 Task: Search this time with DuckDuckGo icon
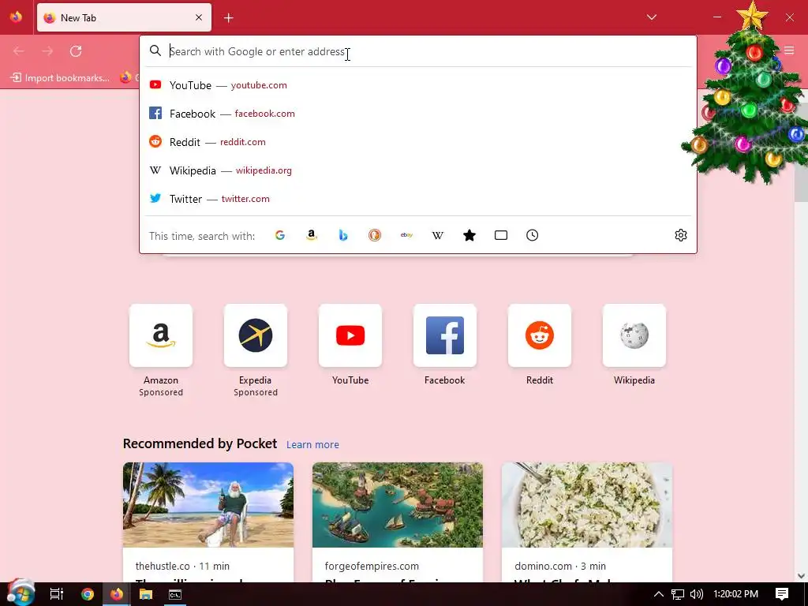[x=375, y=235]
